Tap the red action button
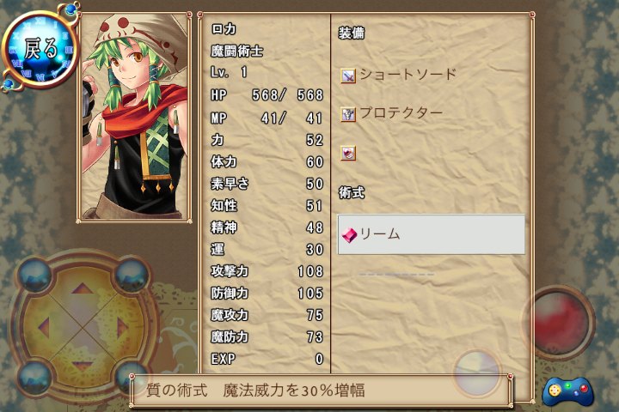The height and width of the screenshot is (412, 619). tap(559, 323)
